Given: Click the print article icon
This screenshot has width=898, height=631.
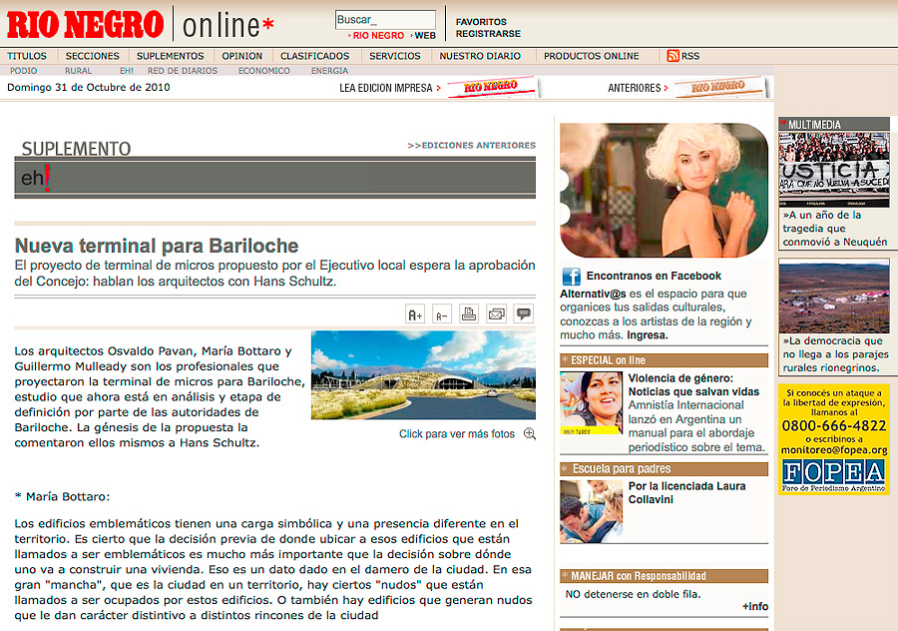Looking at the screenshot, I should point(469,315).
